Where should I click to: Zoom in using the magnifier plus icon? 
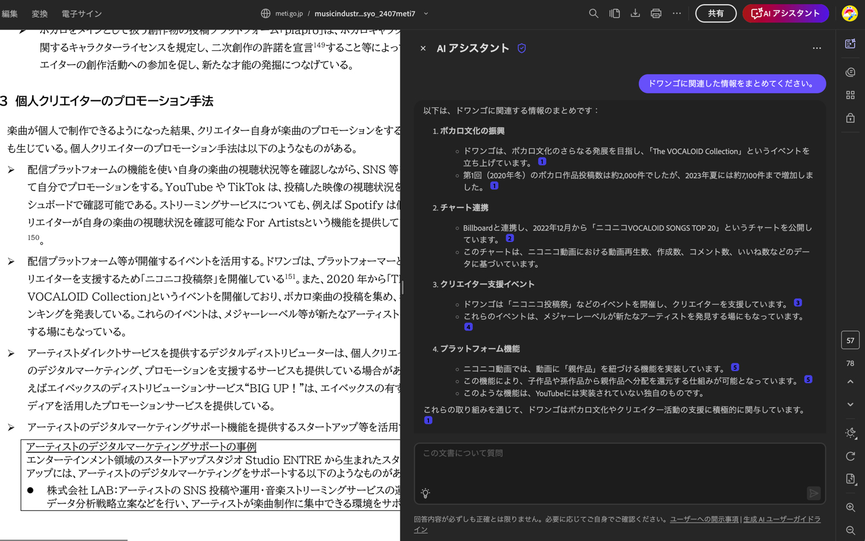click(x=851, y=508)
